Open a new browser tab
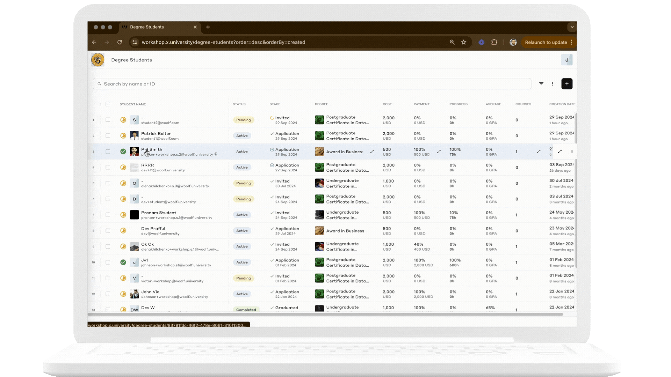The width and height of the screenshot is (671, 377). [x=208, y=27]
